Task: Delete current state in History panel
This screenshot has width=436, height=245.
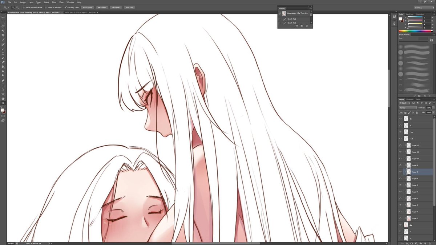Action: [x=307, y=26]
